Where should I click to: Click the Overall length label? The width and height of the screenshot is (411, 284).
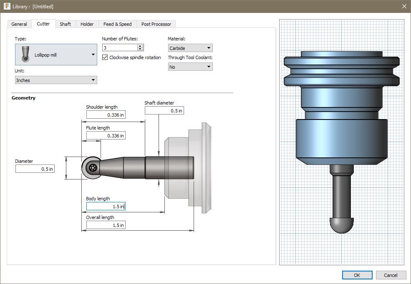click(x=100, y=217)
